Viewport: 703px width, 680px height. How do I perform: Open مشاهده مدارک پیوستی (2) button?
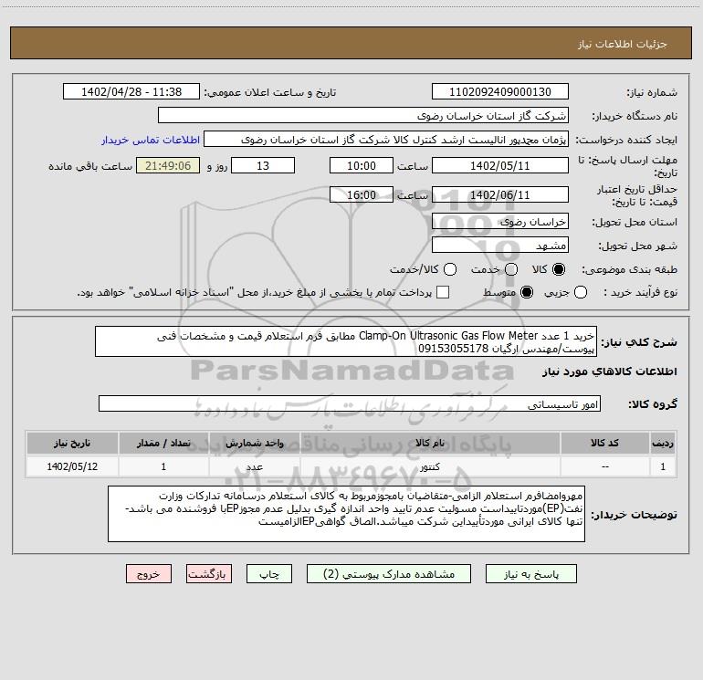coord(389,574)
